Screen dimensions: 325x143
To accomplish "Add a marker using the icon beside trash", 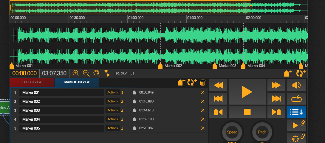I will pyautogui.click(x=182, y=82).
